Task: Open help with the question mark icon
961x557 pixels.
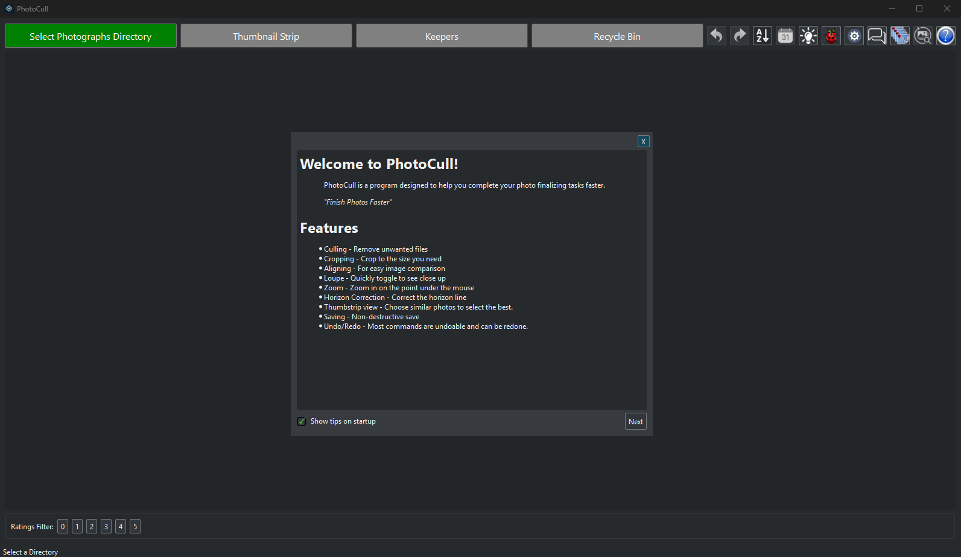Action: point(946,36)
